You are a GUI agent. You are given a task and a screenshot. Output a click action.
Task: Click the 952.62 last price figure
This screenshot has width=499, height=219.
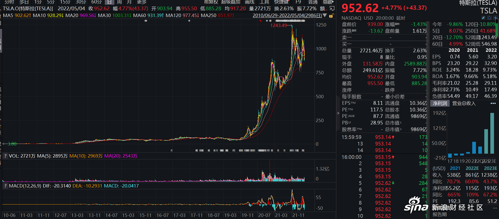click(x=360, y=8)
